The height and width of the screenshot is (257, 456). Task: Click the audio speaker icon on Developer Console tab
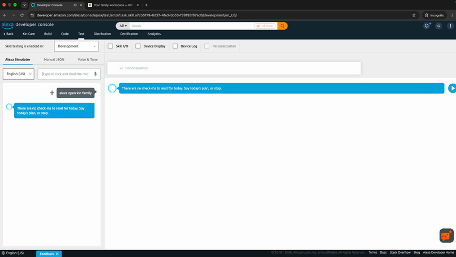75,5
